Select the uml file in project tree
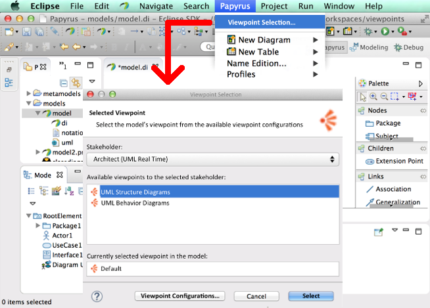 click(62, 143)
